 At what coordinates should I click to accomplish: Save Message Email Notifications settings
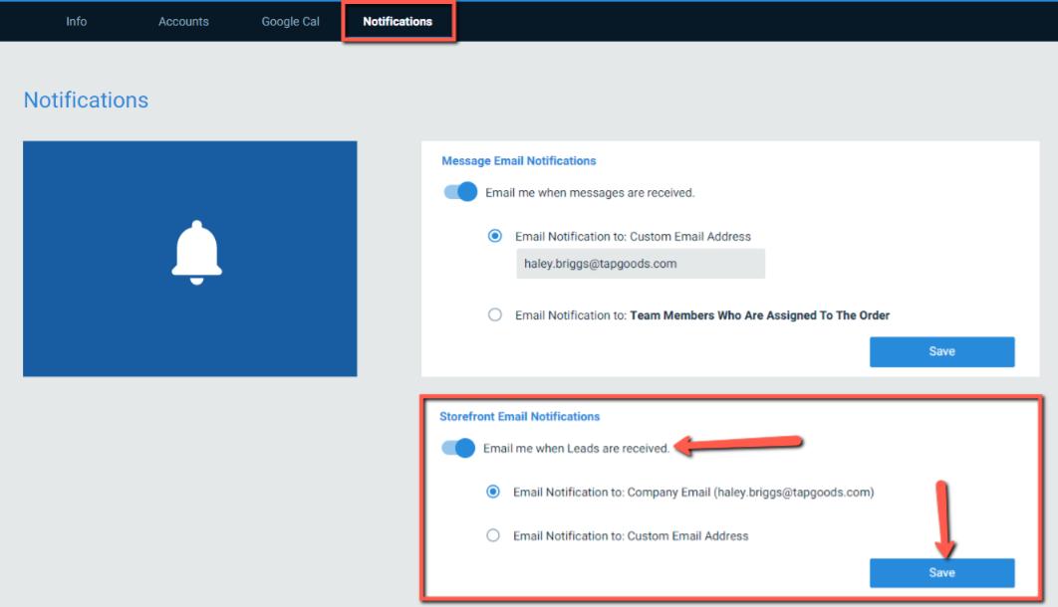pyautogui.click(x=942, y=351)
